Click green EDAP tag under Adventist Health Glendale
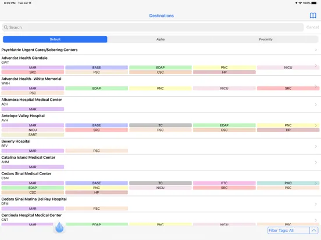Screen dimensions: 321x240 click(x=160, y=68)
